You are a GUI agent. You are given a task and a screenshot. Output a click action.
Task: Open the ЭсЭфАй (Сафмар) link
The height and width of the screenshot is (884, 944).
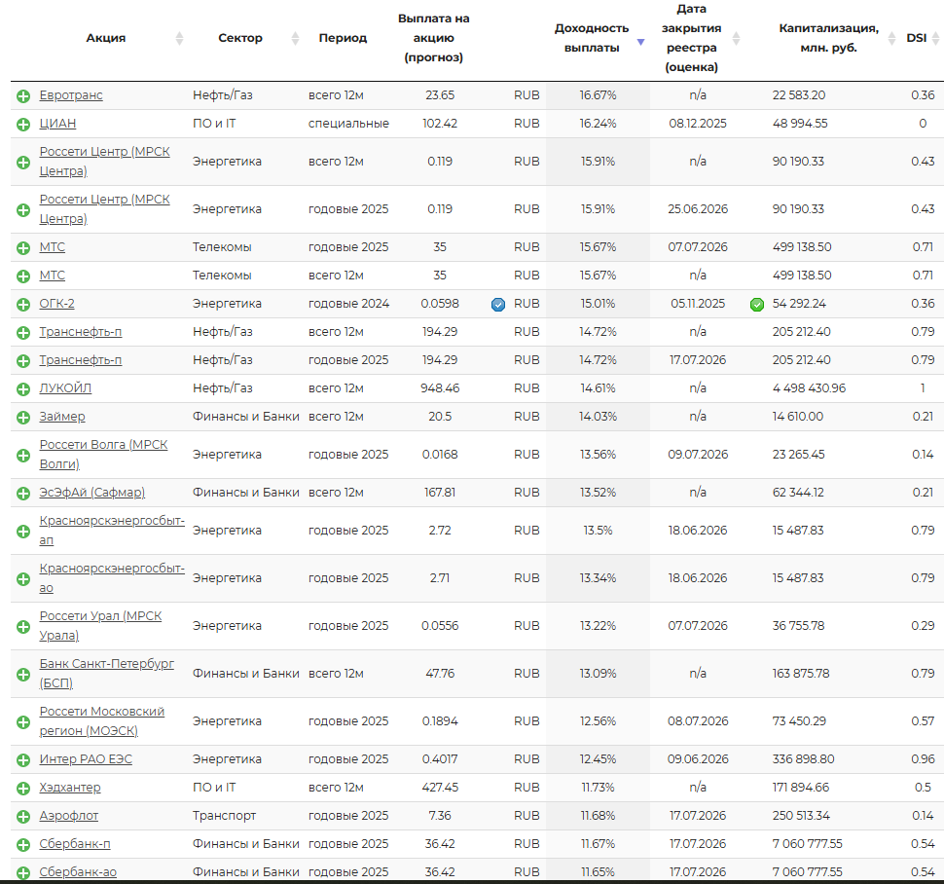(x=92, y=493)
